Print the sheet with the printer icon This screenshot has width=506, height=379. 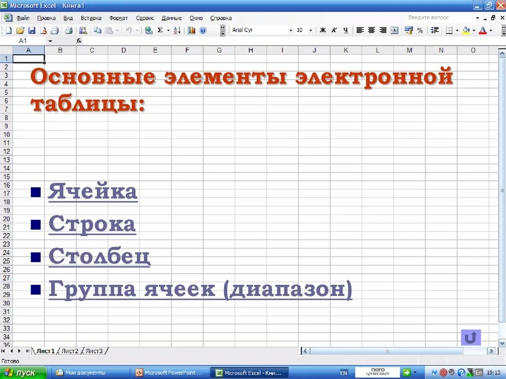(x=68, y=30)
